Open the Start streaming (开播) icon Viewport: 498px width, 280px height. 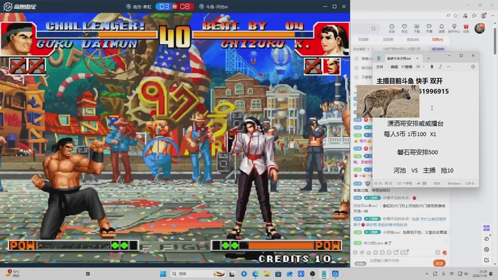pos(429,28)
